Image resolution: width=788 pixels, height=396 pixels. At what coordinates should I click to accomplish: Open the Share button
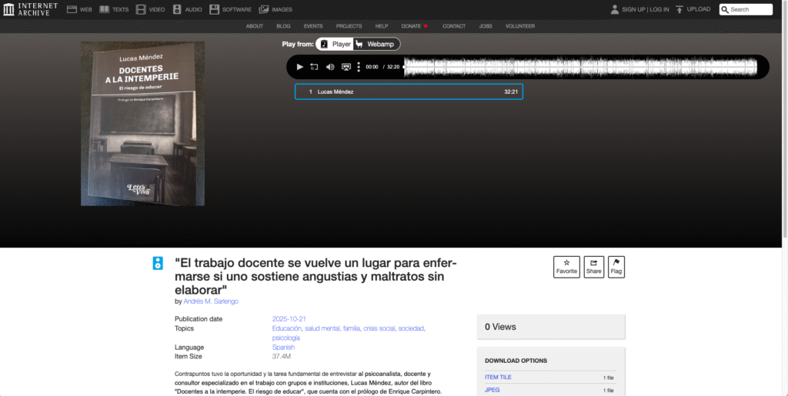click(x=593, y=266)
